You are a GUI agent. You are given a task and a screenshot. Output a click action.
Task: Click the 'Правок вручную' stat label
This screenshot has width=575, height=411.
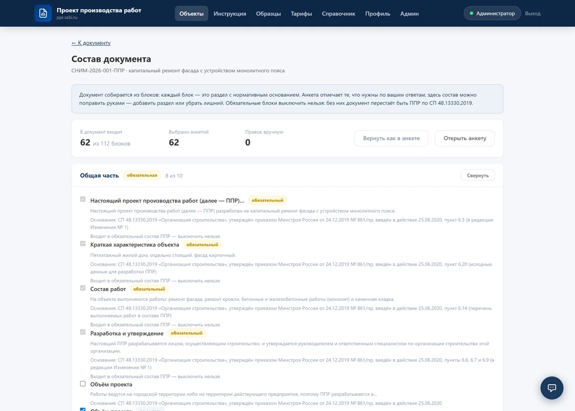click(x=264, y=132)
